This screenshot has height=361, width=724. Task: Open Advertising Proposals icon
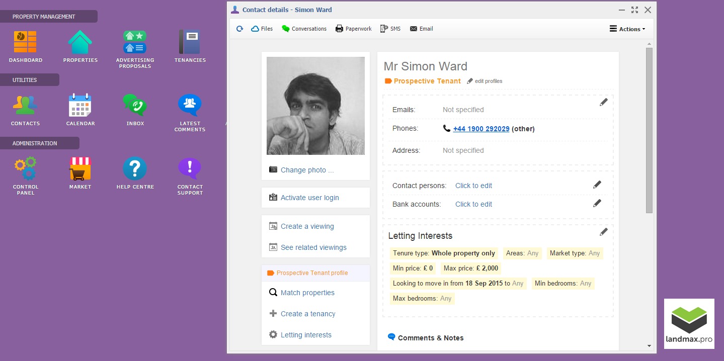(135, 43)
